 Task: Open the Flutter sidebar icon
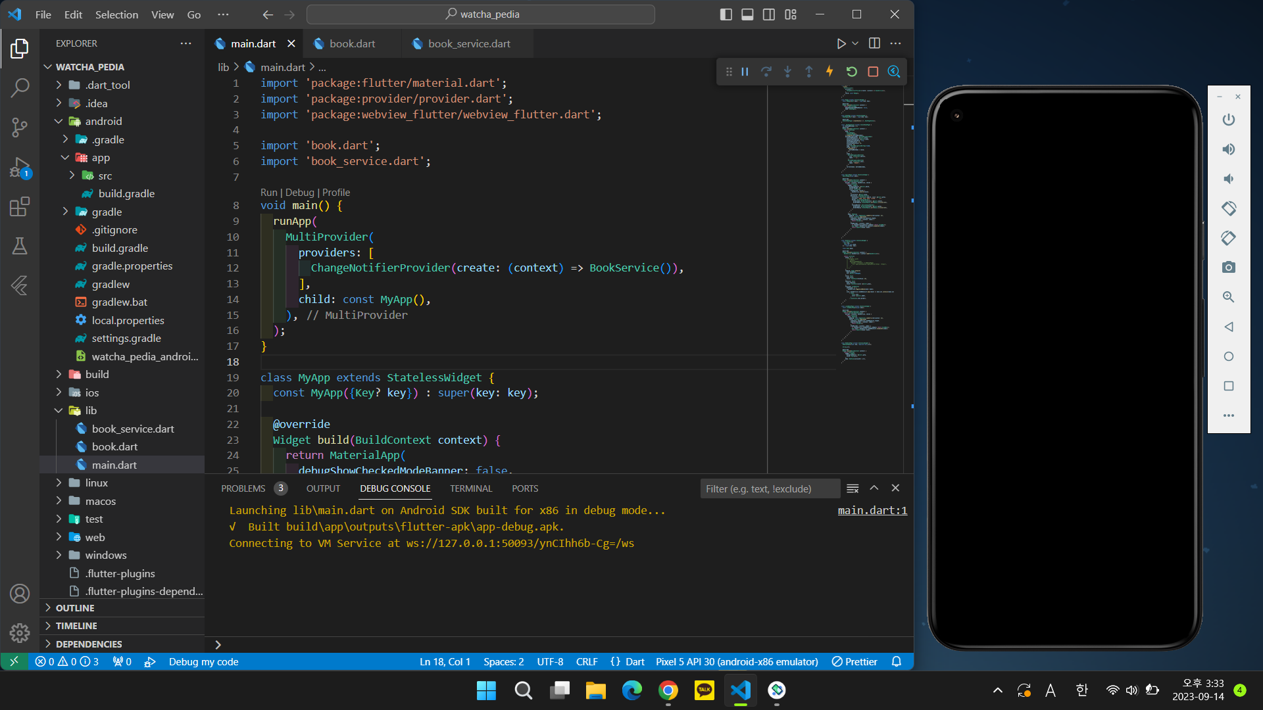click(20, 285)
